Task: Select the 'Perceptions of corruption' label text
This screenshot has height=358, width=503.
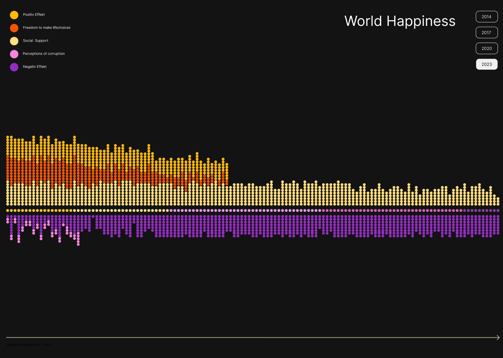Action: click(44, 53)
